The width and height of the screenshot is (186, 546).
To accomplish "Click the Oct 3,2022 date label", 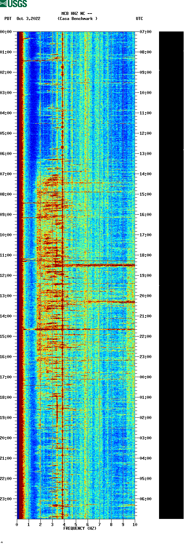I will (x=28, y=19).
